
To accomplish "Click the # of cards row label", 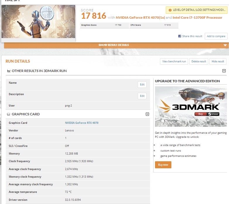I will pyautogui.click(x=15, y=138).
